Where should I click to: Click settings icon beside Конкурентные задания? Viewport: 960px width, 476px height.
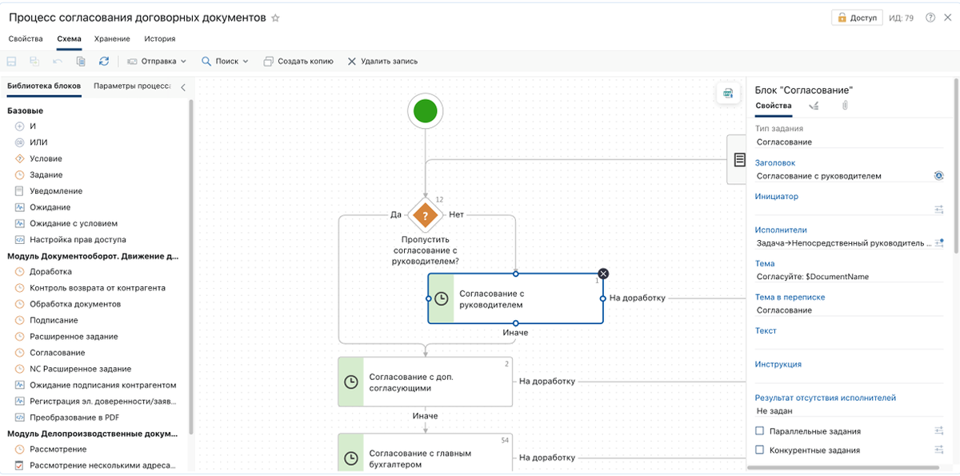tap(939, 450)
